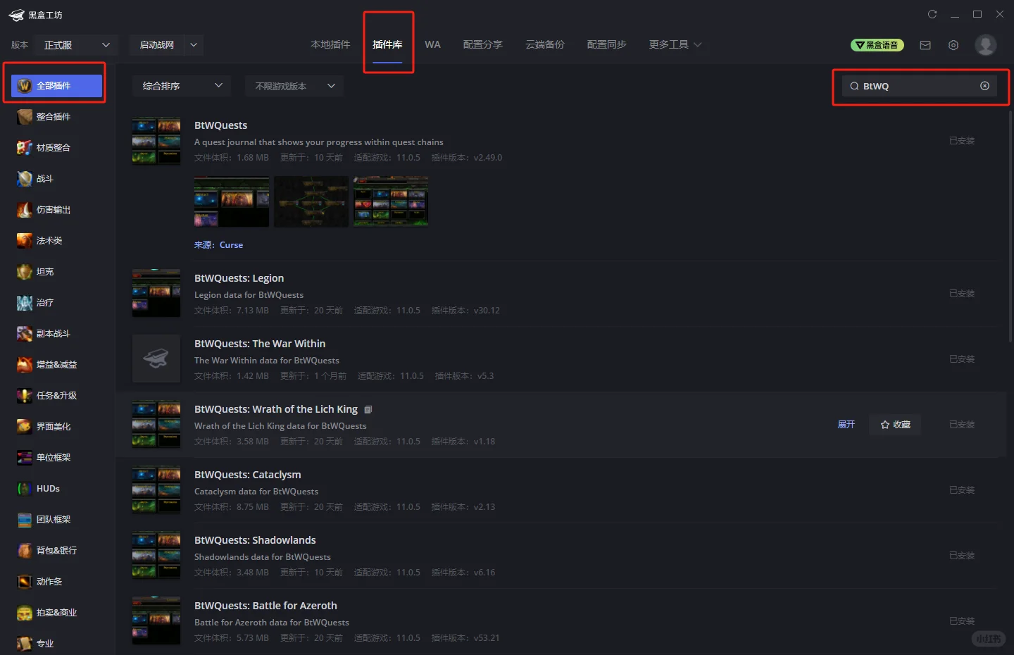Open second BtWQuests preview screenshot
Screen dimensions: 1014x655
pyautogui.click(x=311, y=201)
